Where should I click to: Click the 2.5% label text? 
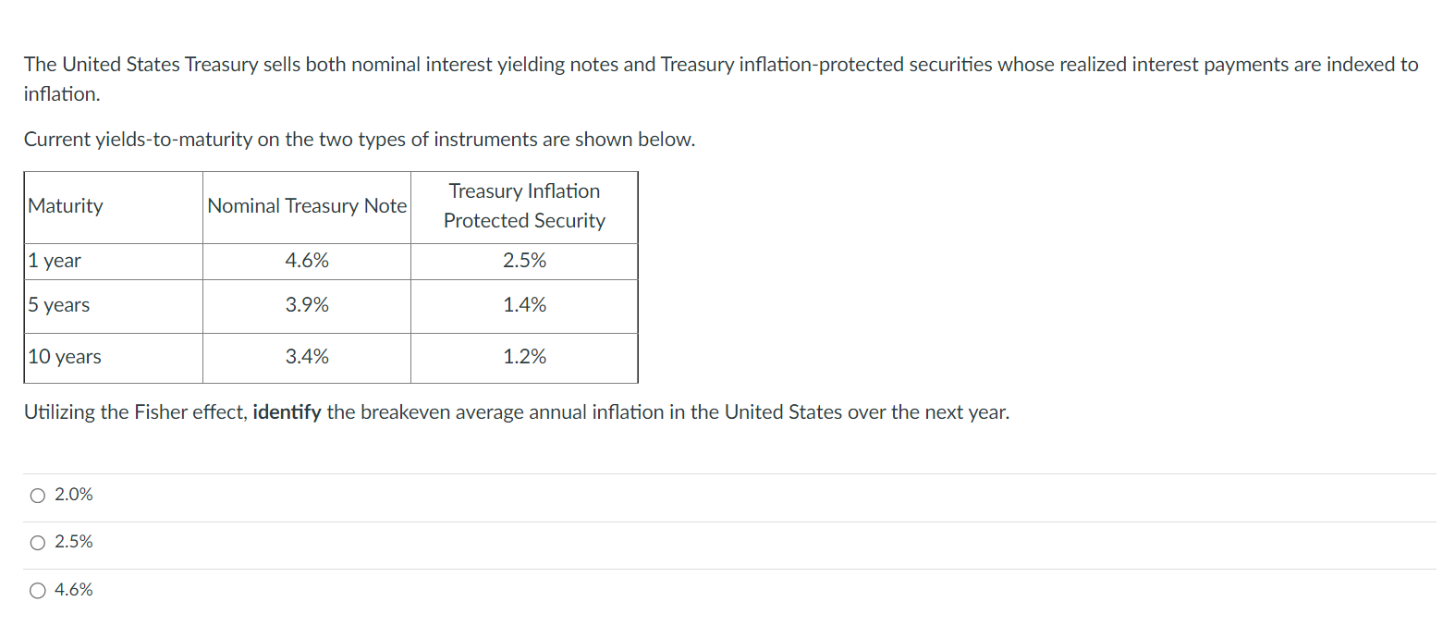pos(72,542)
